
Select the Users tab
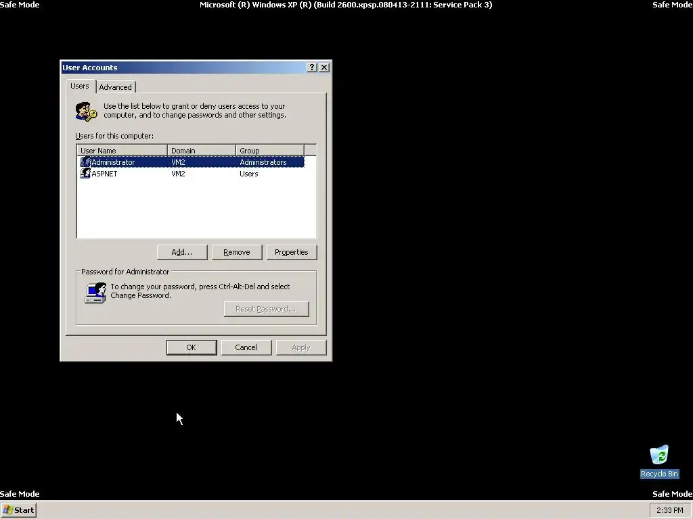click(x=80, y=86)
